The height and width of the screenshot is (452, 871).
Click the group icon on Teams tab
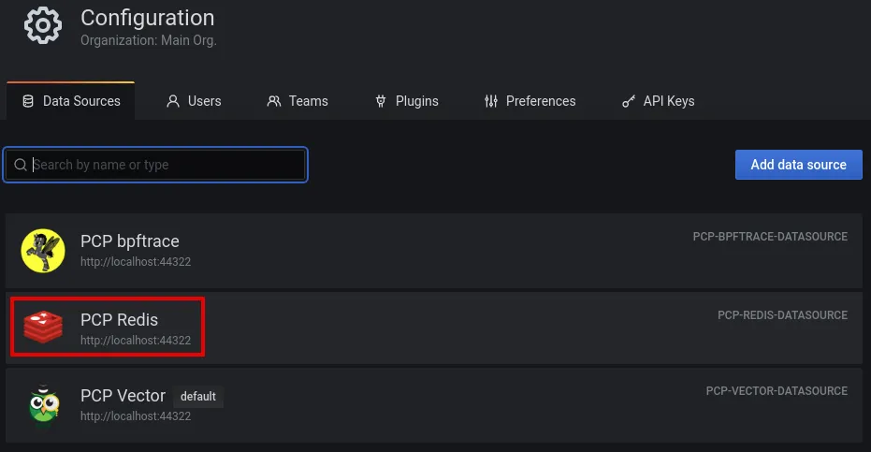274,101
